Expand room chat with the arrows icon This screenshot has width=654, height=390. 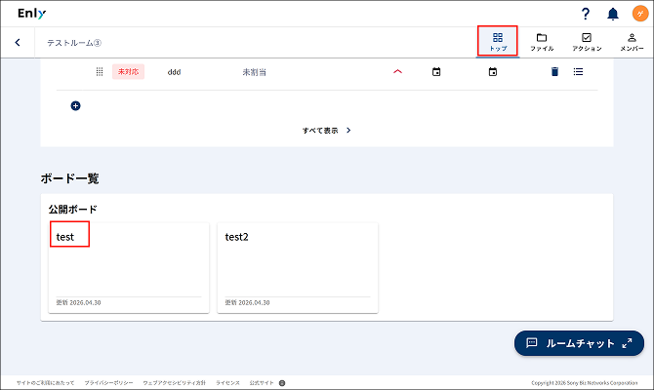[627, 343]
